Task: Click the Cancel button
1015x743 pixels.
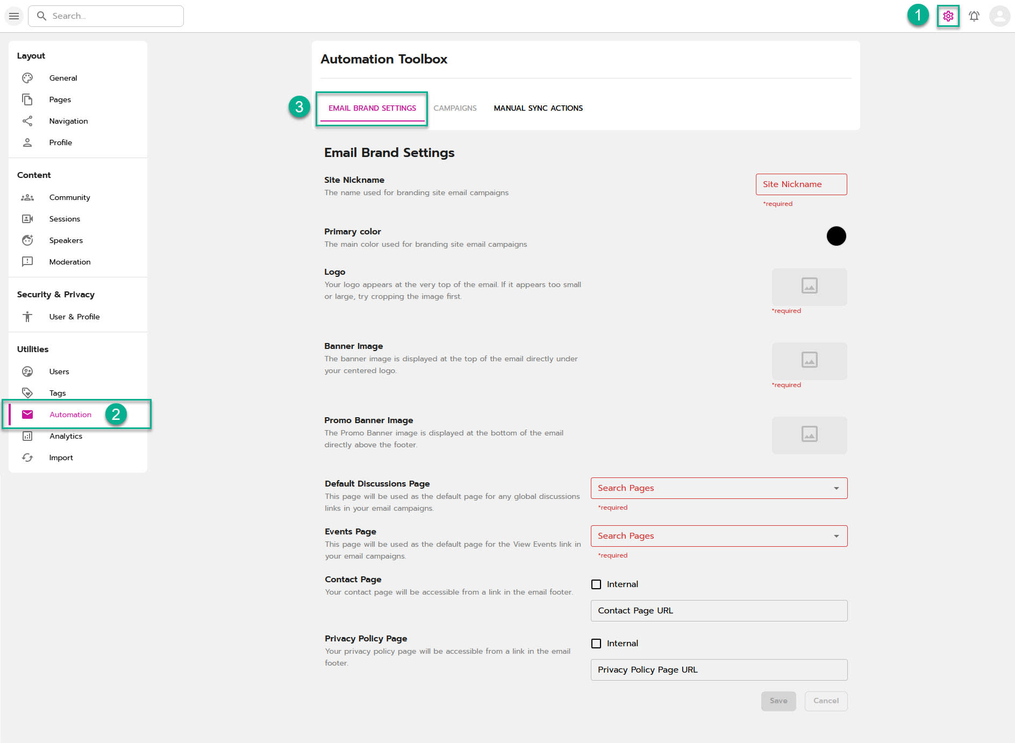Action: 826,701
